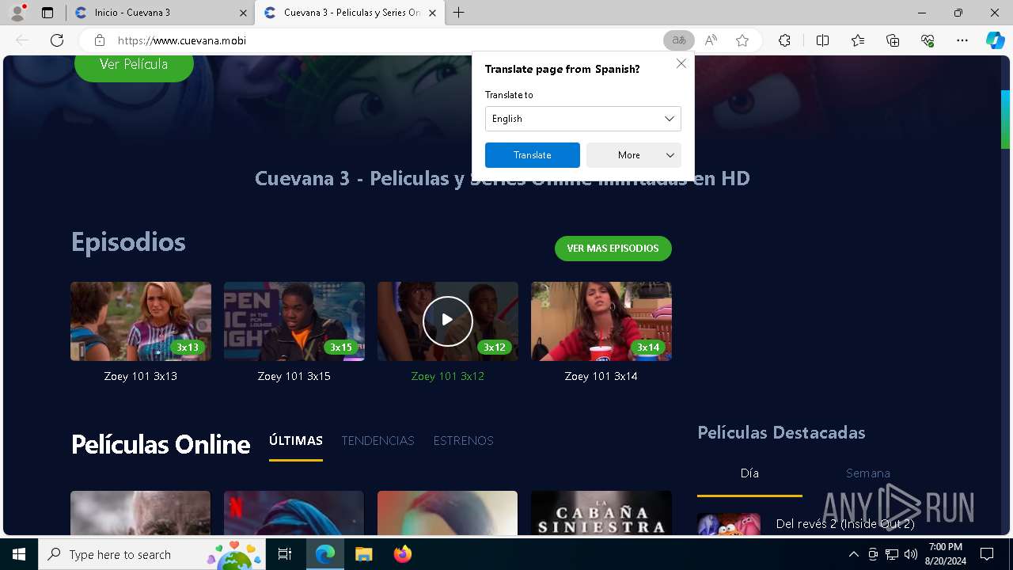Open the Zoey 101 3x13 thumbnail
Screen dimensions: 1013x570
pos(141,321)
